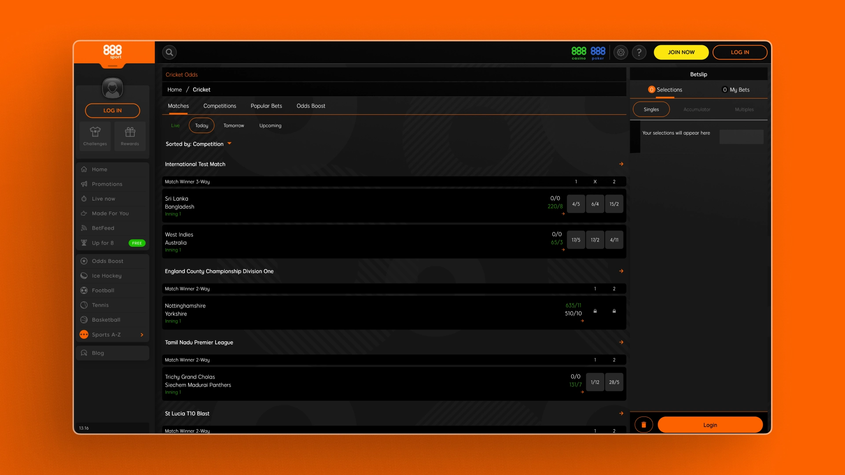The width and height of the screenshot is (845, 475).
Task: Select 15/2 odds for Bangladesh
Action: coord(614,204)
